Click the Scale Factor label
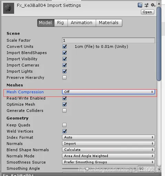165x176 pixels. coord(19,40)
